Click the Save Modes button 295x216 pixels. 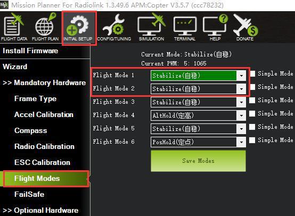pyautogui.click(x=198, y=161)
